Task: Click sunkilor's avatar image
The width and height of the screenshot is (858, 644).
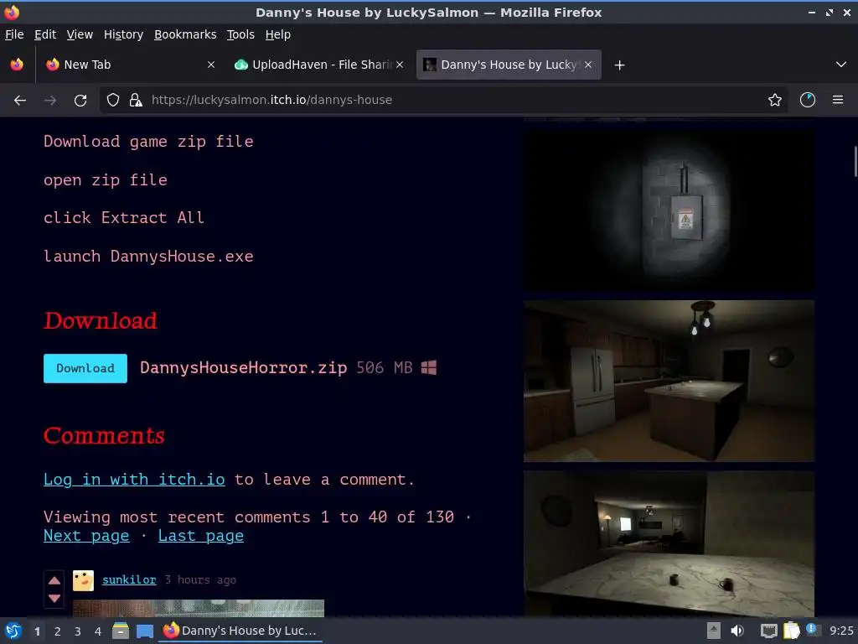Action: (83, 580)
